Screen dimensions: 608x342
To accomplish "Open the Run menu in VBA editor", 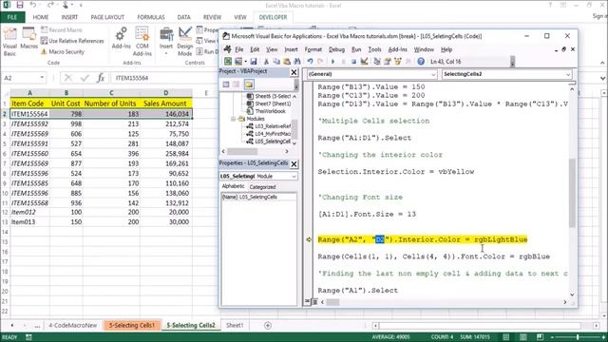I will coord(356,49).
